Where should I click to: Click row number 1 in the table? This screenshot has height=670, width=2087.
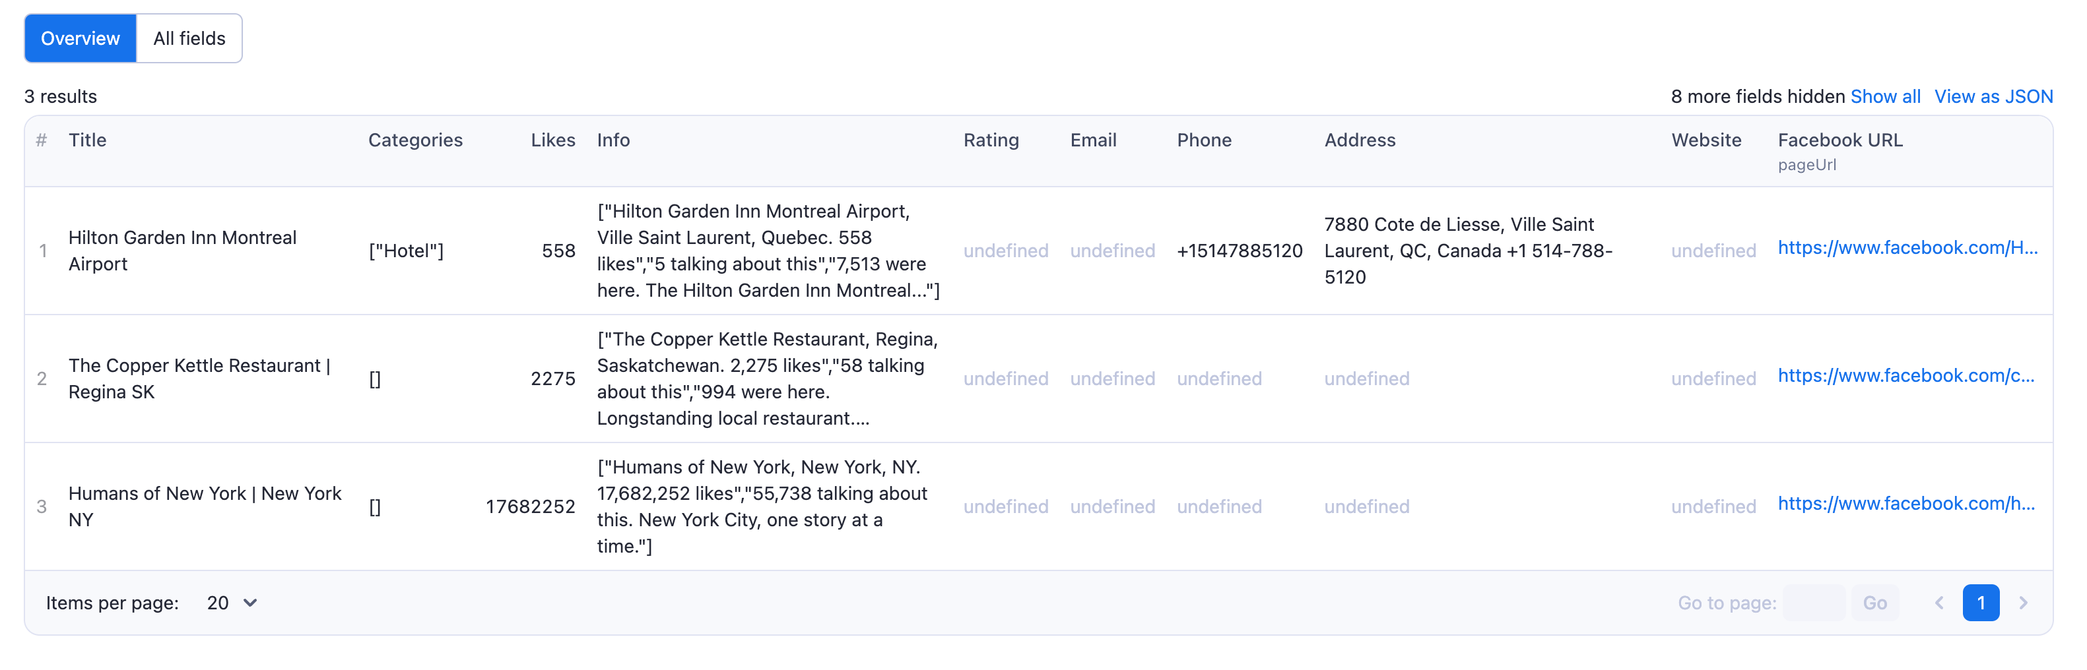point(42,251)
